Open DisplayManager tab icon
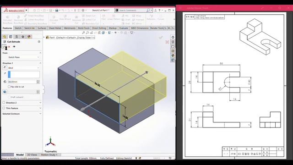Image resolution: width=293 pixels, height=165 pixels. point(29,37)
